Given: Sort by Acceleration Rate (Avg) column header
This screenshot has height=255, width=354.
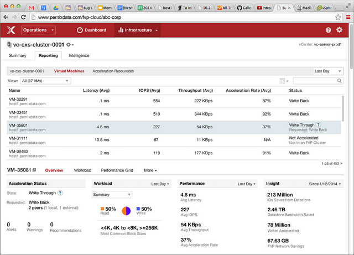Looking at the screenshot, I should [248, 90].
